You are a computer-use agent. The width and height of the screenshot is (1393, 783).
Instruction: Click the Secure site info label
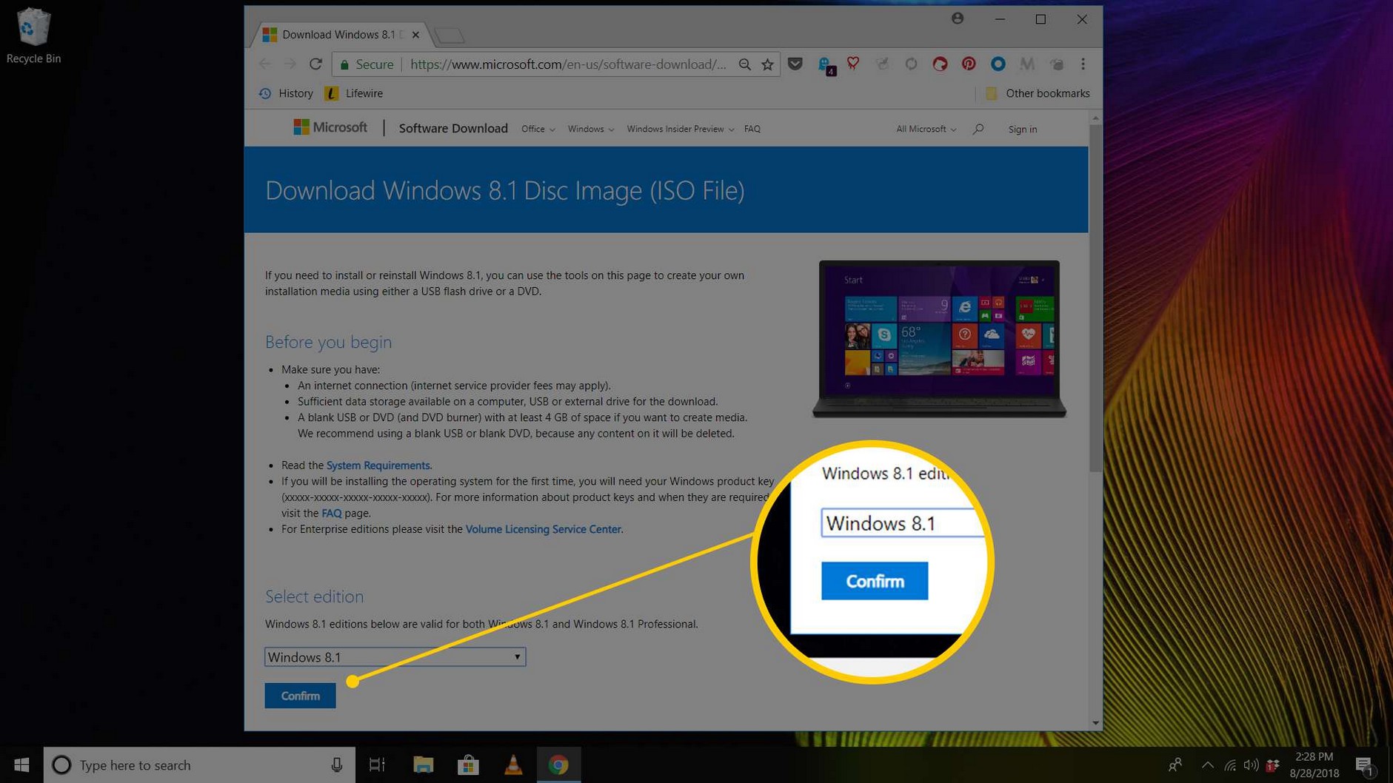click(367, 64)
